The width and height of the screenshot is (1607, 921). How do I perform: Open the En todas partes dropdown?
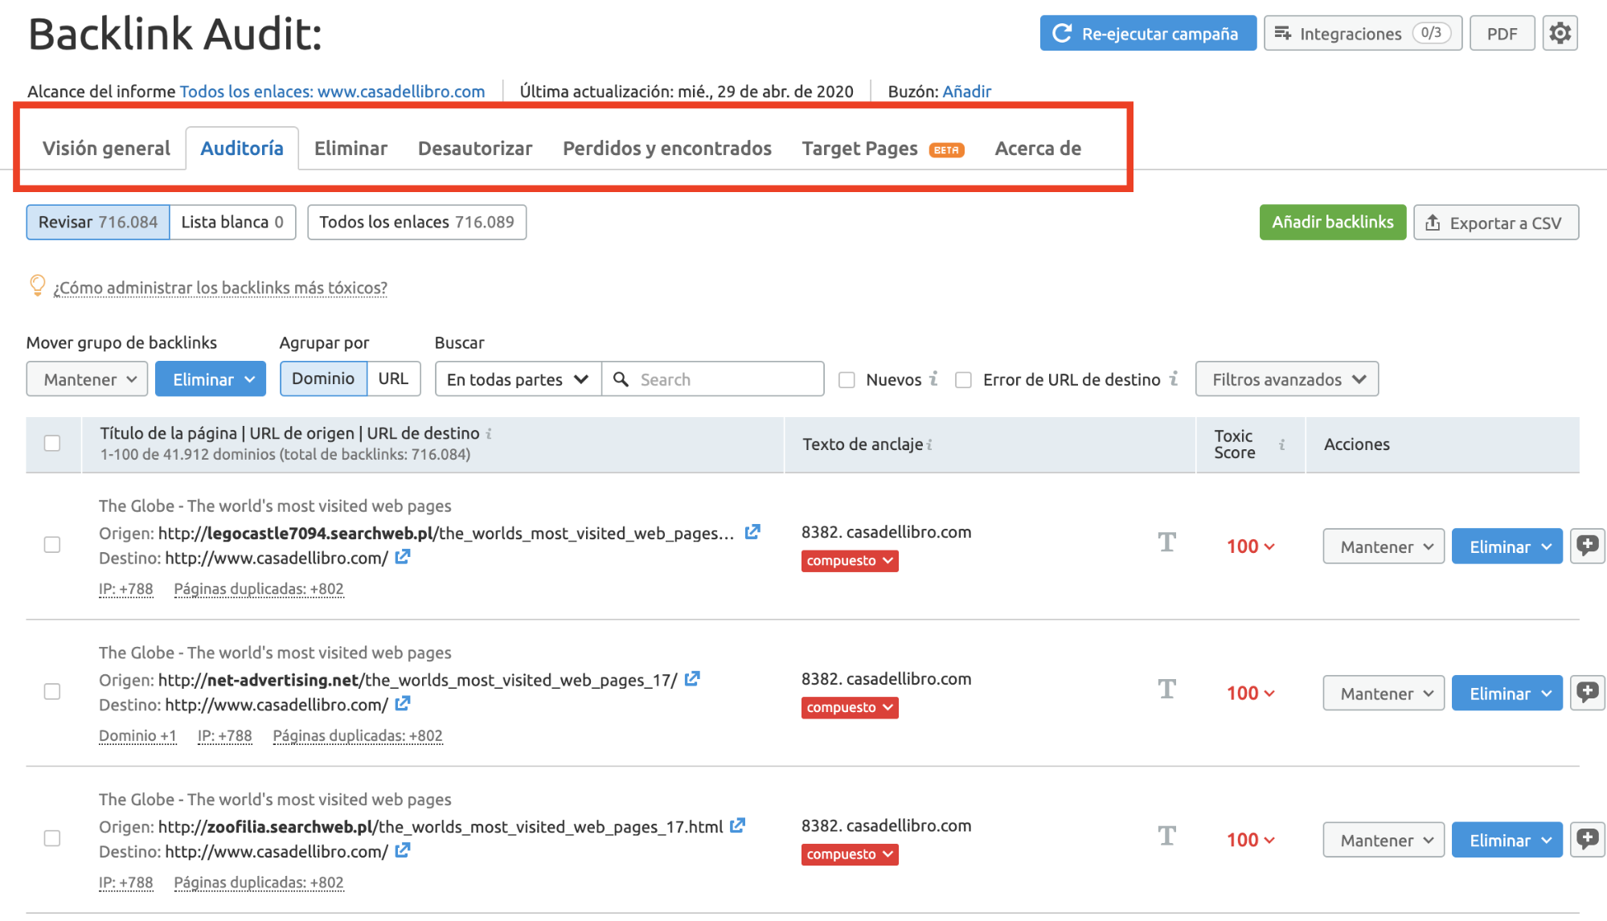(518, 379)
